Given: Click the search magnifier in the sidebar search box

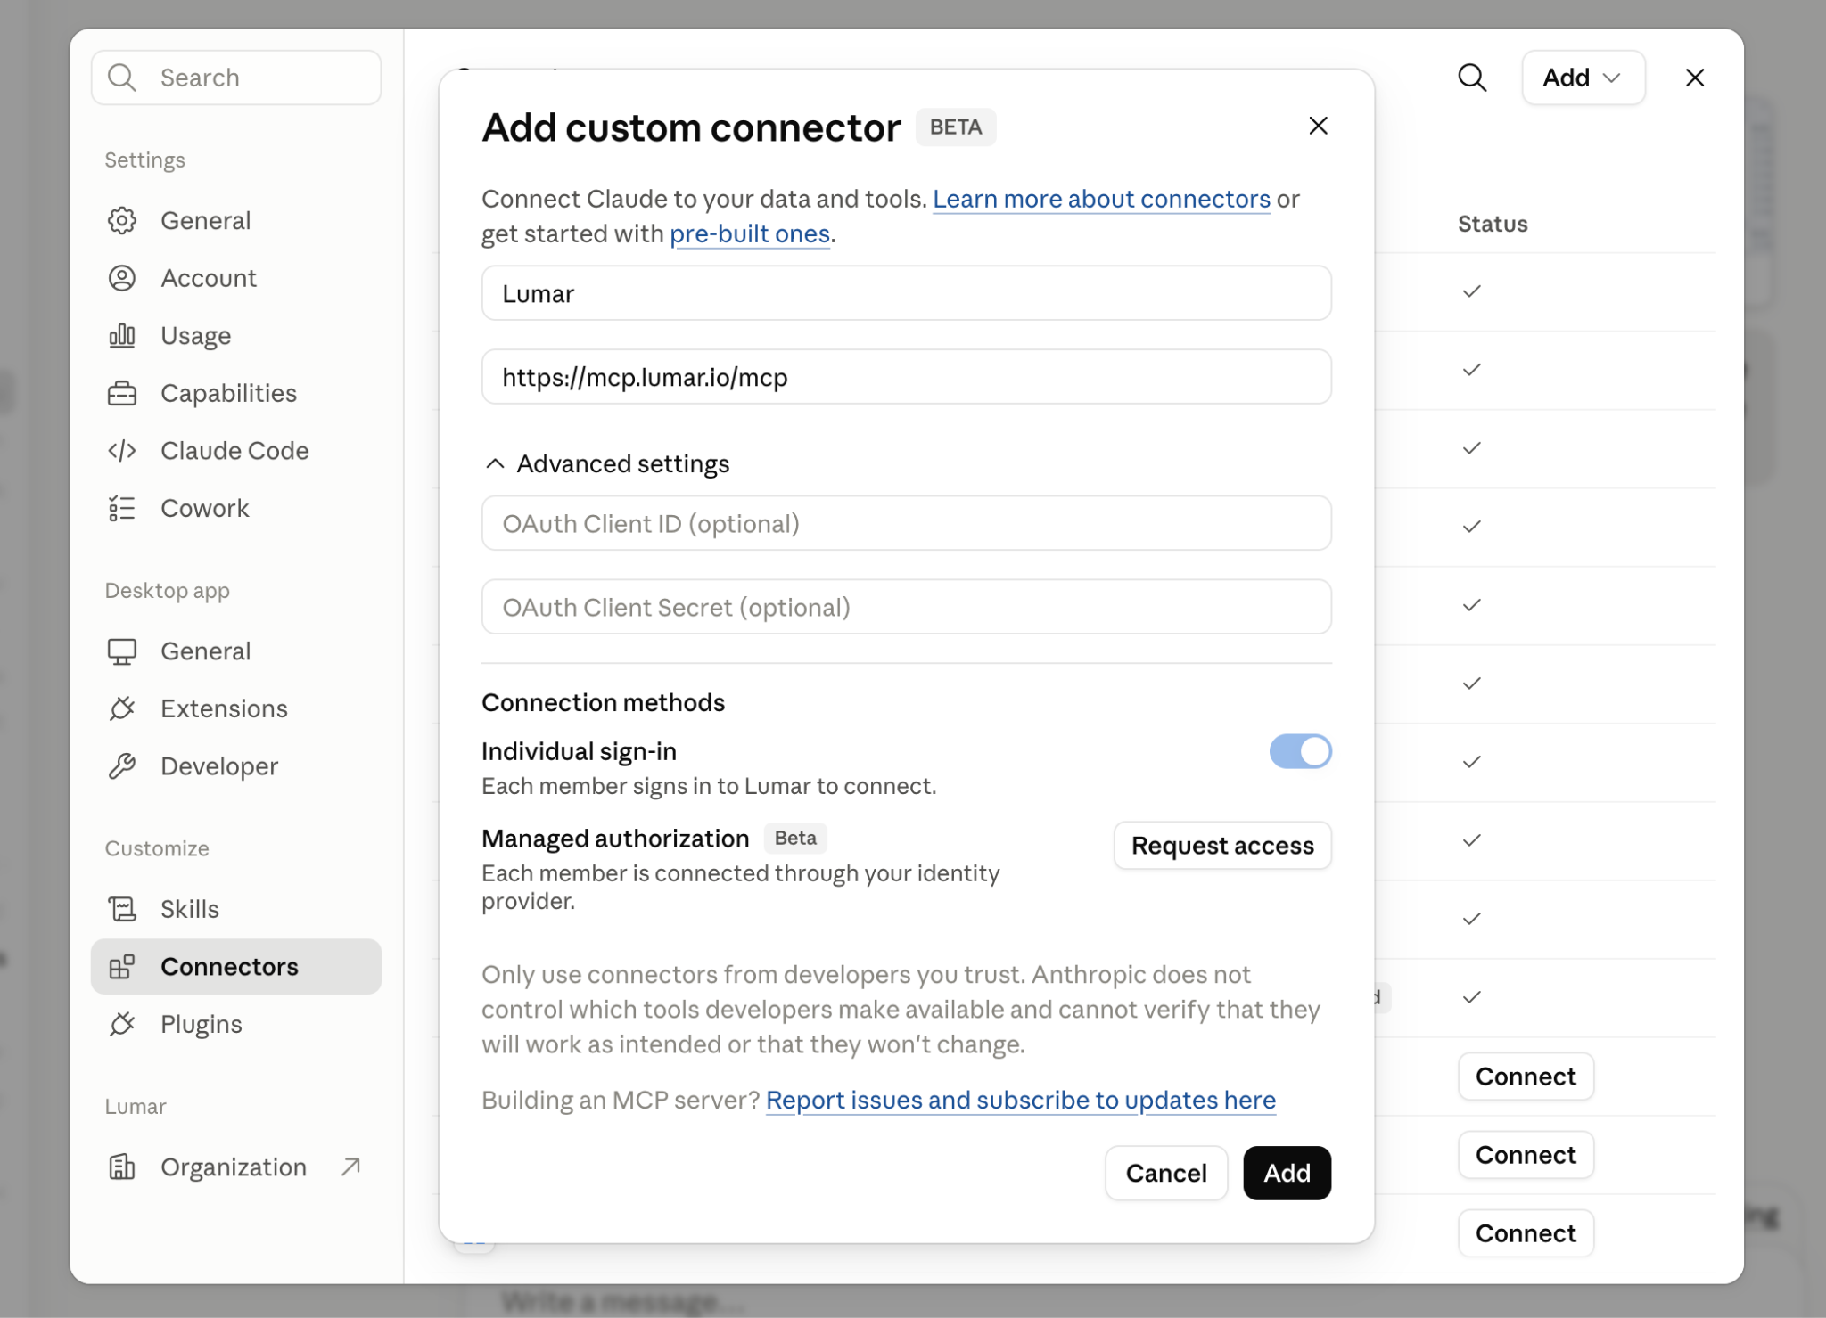Looking at the screenshot, I should (x=122, y=78).
